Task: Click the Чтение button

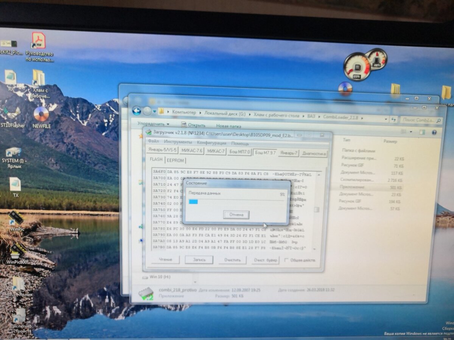Action: (x=165, y=260)
